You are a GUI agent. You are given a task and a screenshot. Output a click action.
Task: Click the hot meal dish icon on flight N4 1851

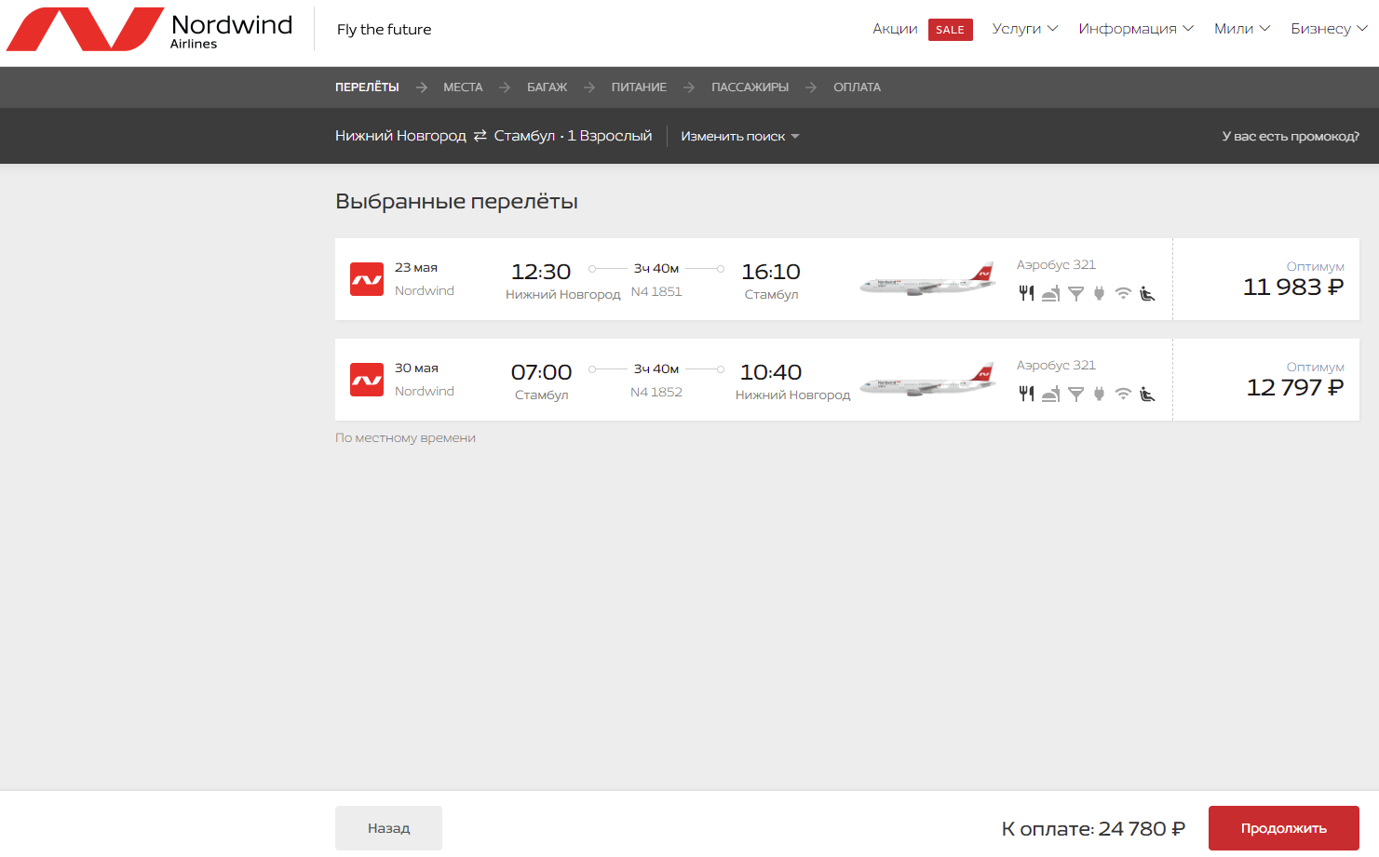pos(1051,293)
